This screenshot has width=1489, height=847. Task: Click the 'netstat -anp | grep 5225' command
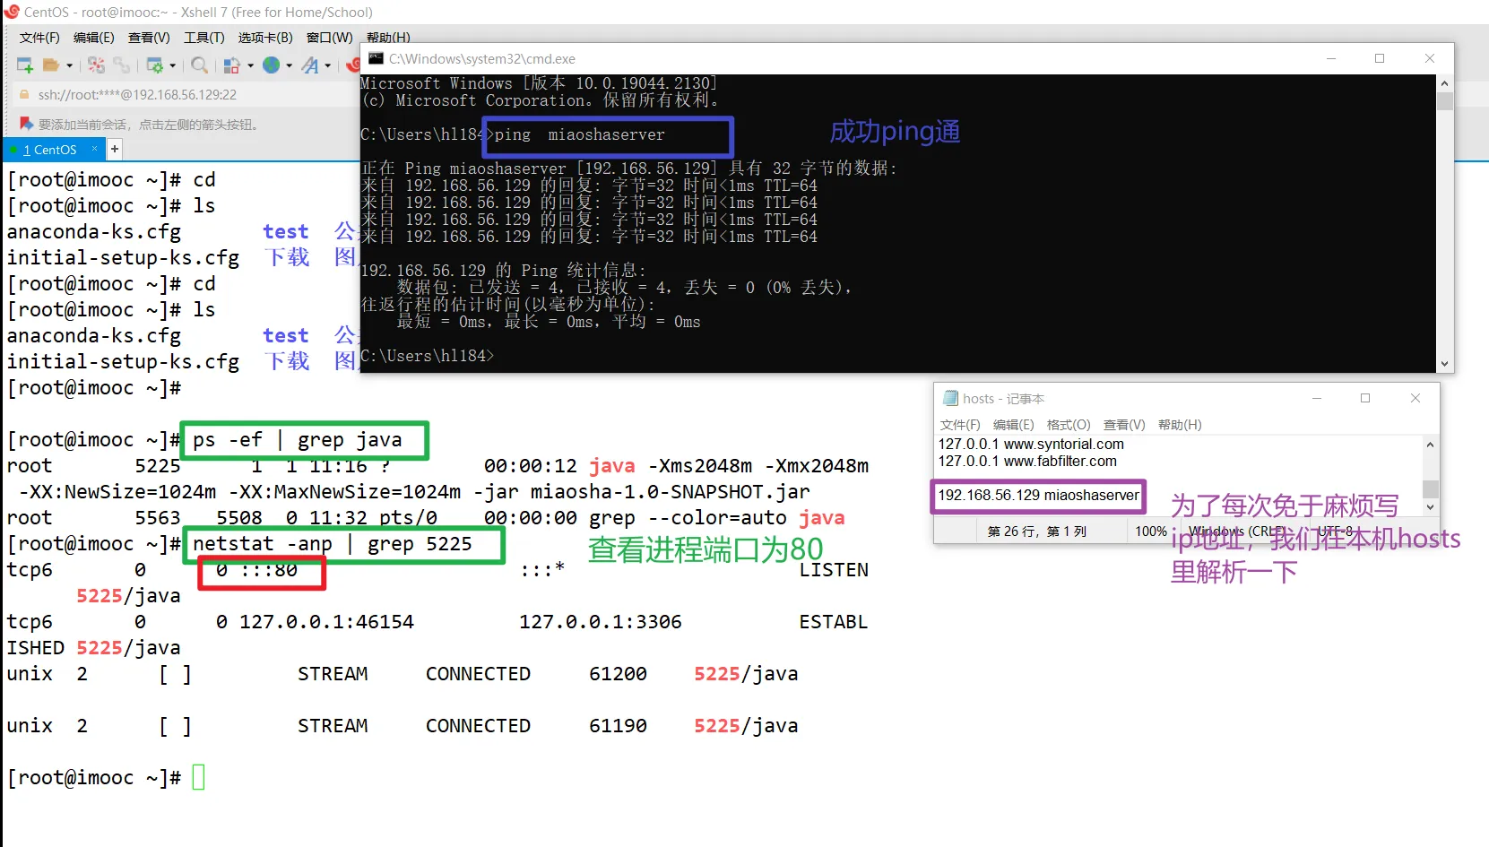(332, 544)
